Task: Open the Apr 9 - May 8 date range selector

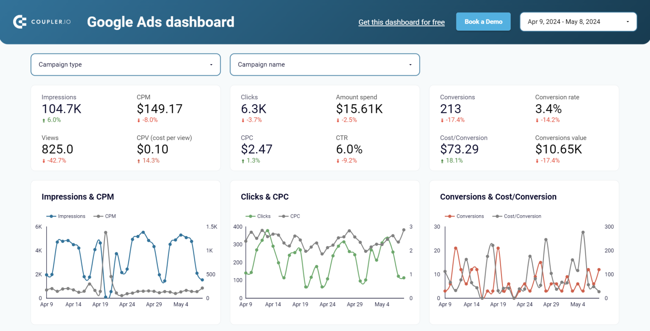Action: [x=578, y=22]
